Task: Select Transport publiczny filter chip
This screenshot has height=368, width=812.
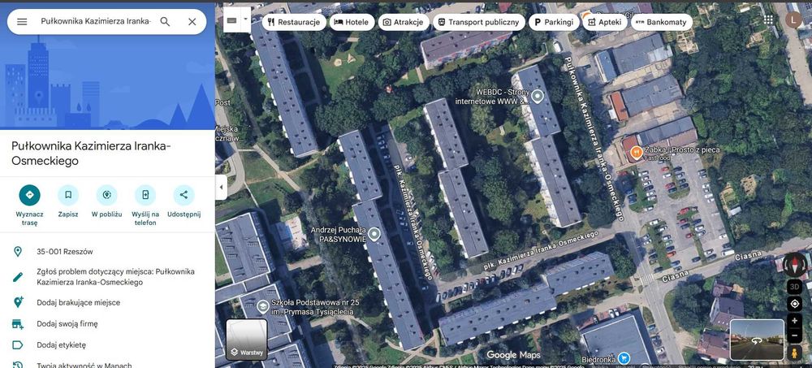Action: [x=478, y=22]
